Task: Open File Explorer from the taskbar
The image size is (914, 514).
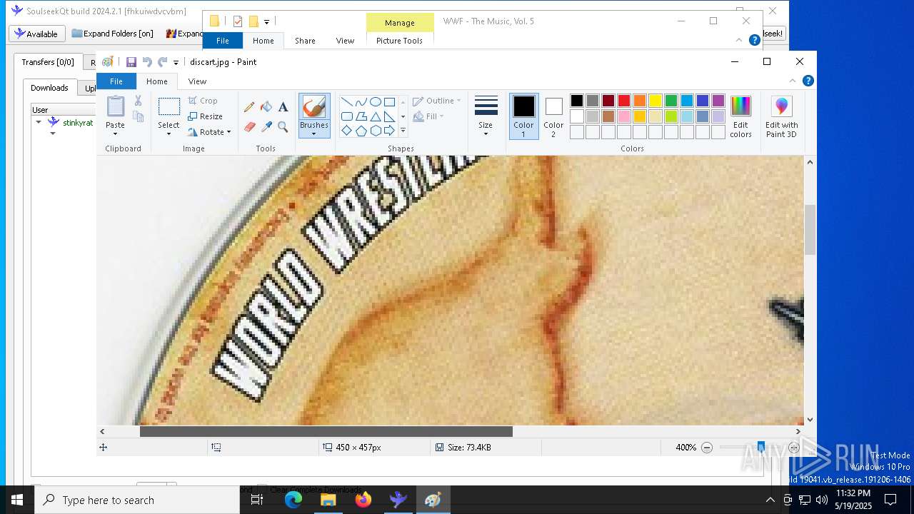Action: coord(328,500)
